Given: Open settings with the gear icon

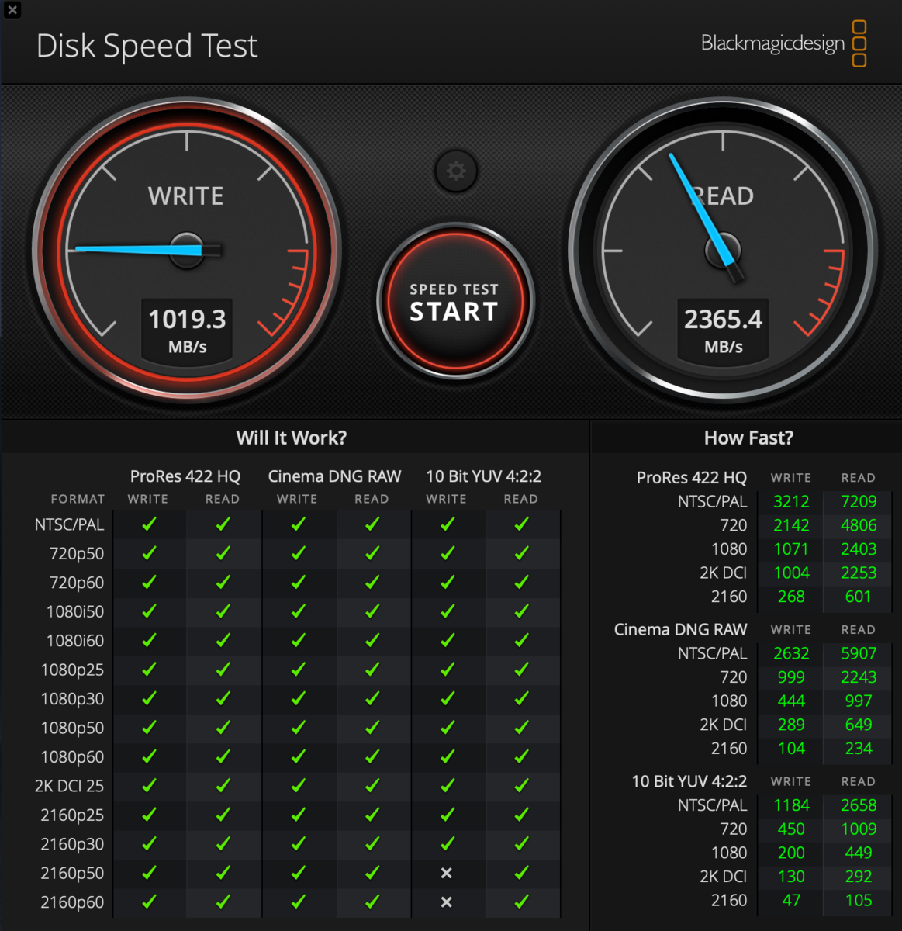Looking at the screenshot, I should pyautogui.click(x=456, y=171).
